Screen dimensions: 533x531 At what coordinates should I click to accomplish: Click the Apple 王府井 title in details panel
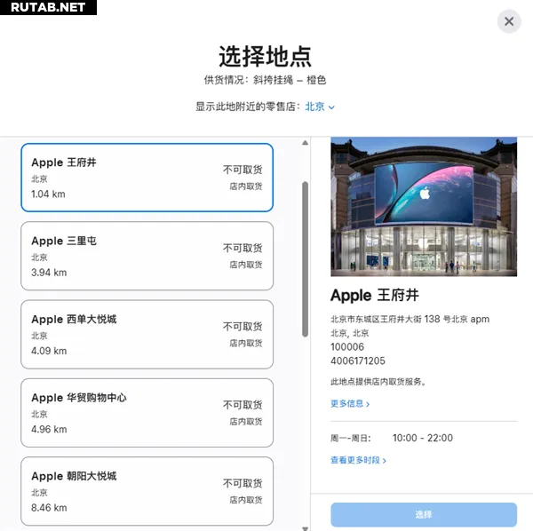(x=375, y=295)
